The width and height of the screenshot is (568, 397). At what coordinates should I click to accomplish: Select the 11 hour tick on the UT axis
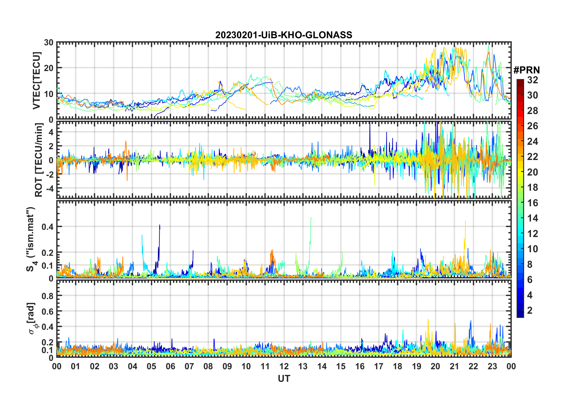[x=265, y=366]
